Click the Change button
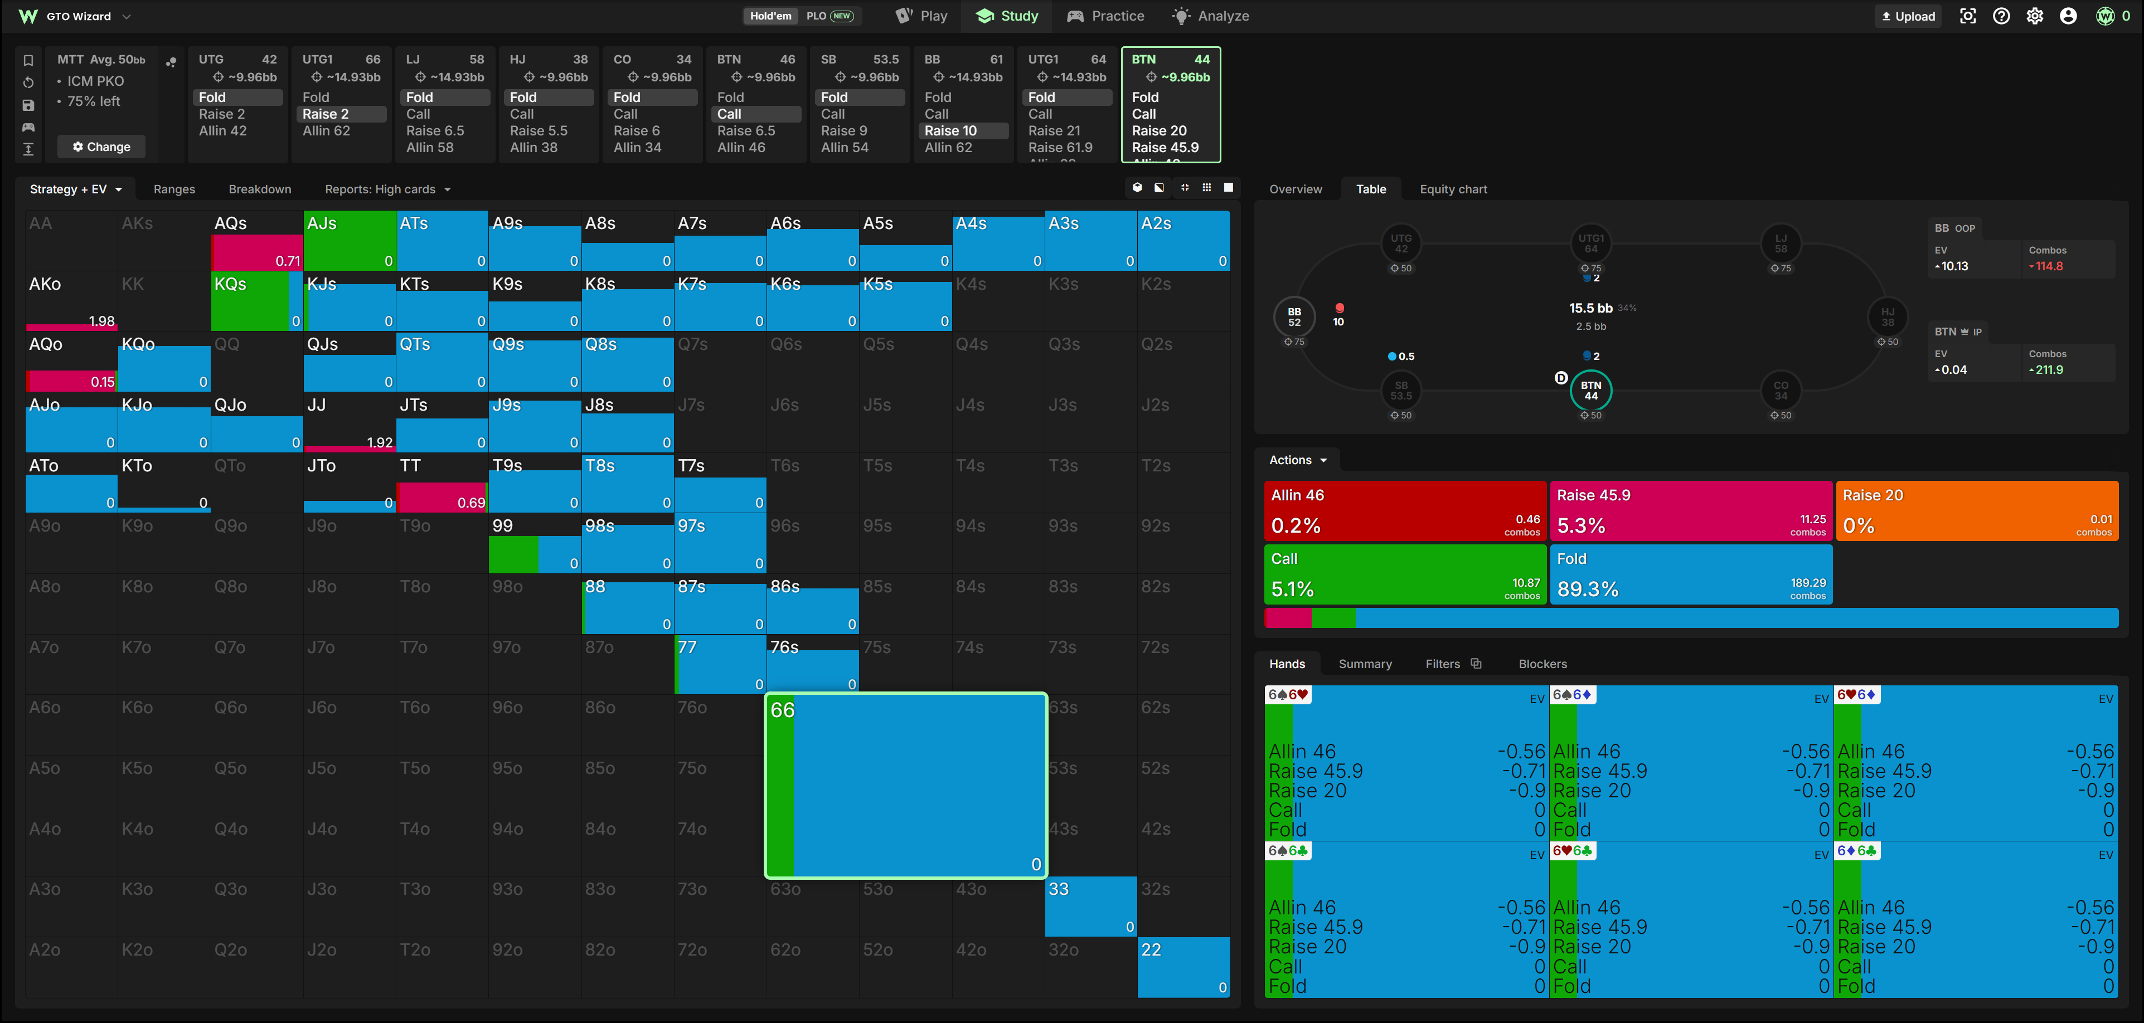 pos(101,147)
